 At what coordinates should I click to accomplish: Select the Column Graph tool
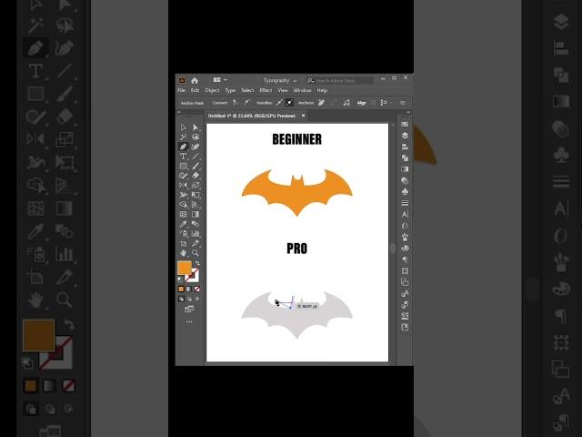[196, 234]
